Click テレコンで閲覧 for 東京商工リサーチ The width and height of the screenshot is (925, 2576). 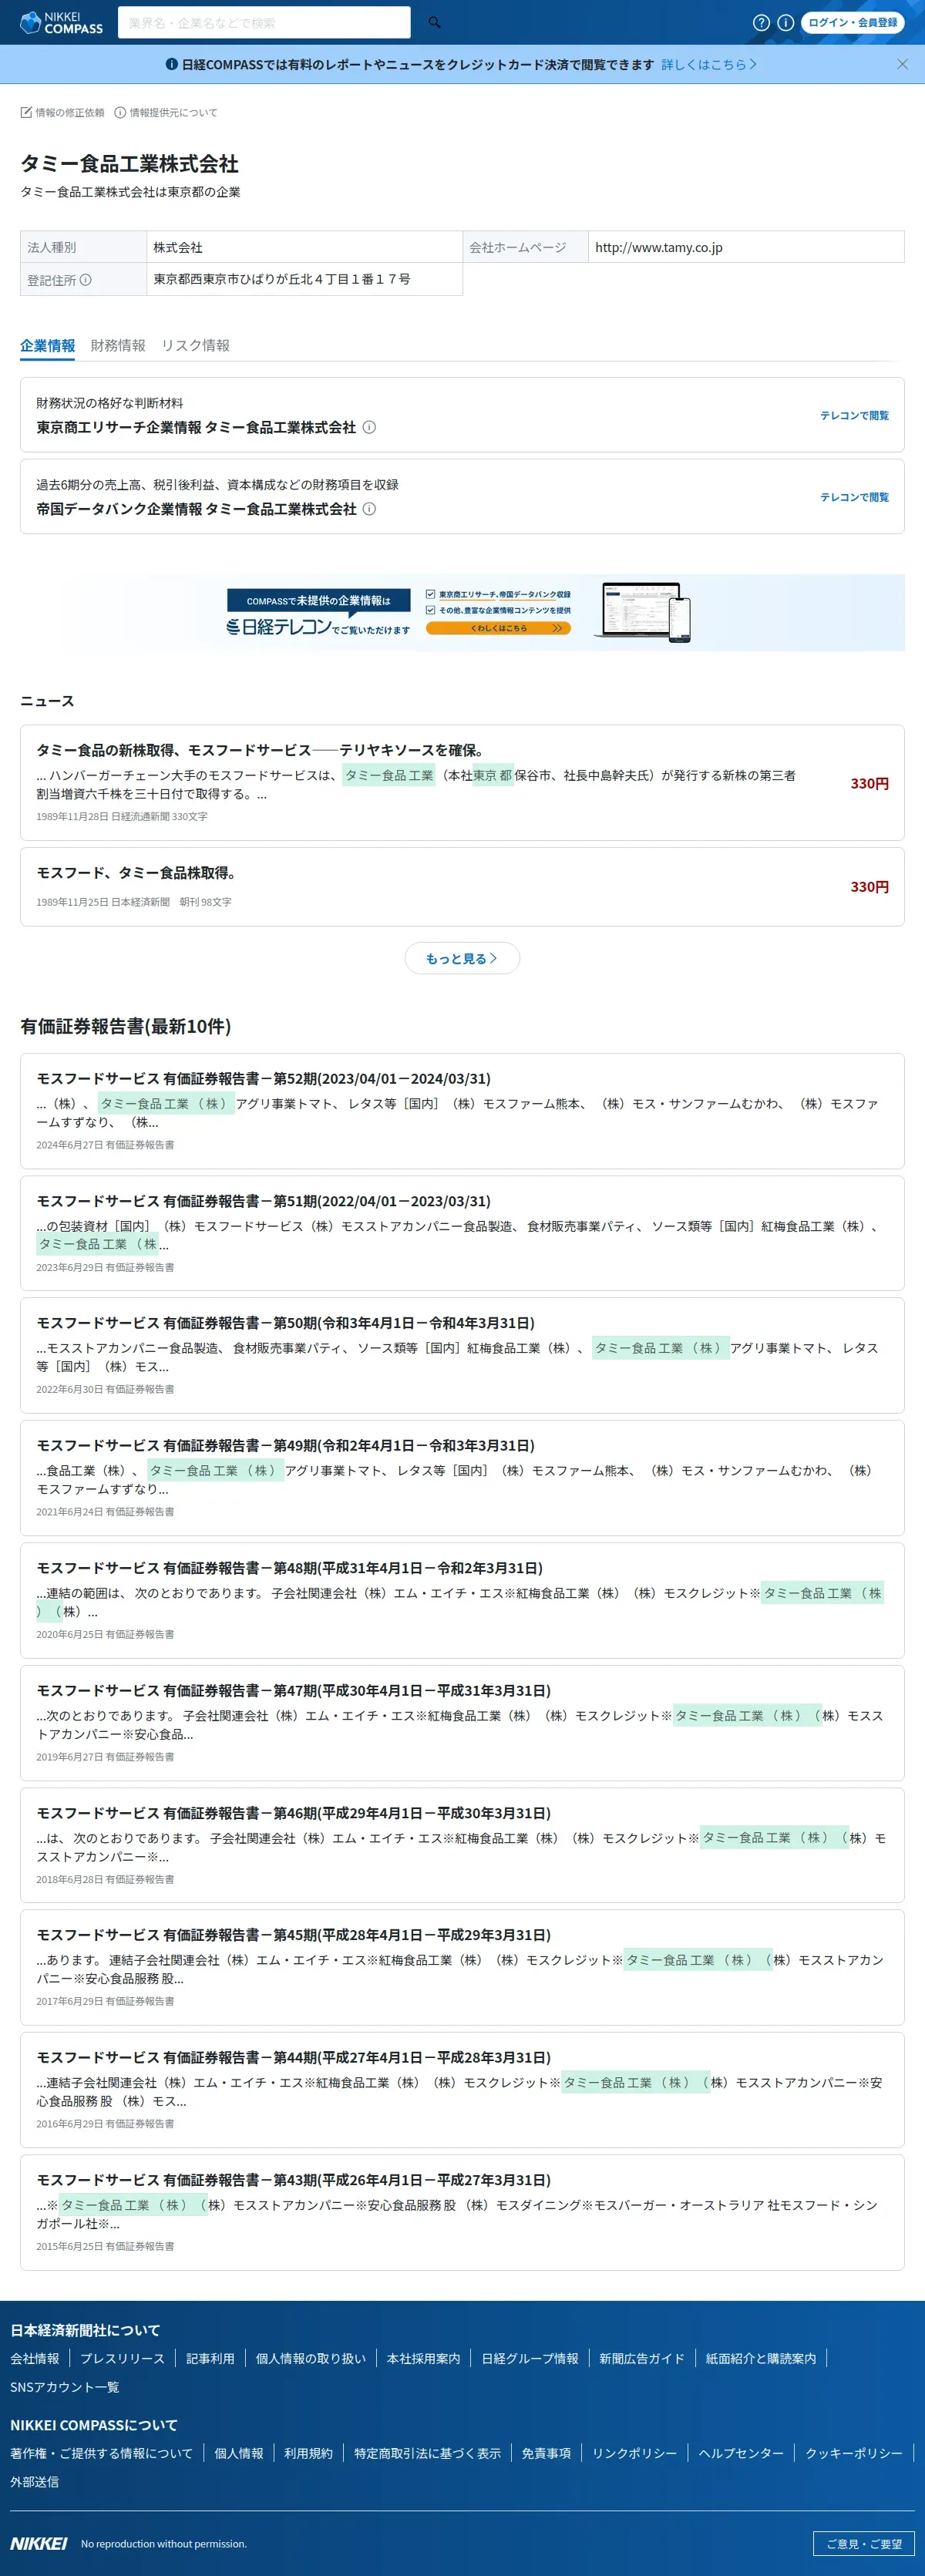click(854, 415)
